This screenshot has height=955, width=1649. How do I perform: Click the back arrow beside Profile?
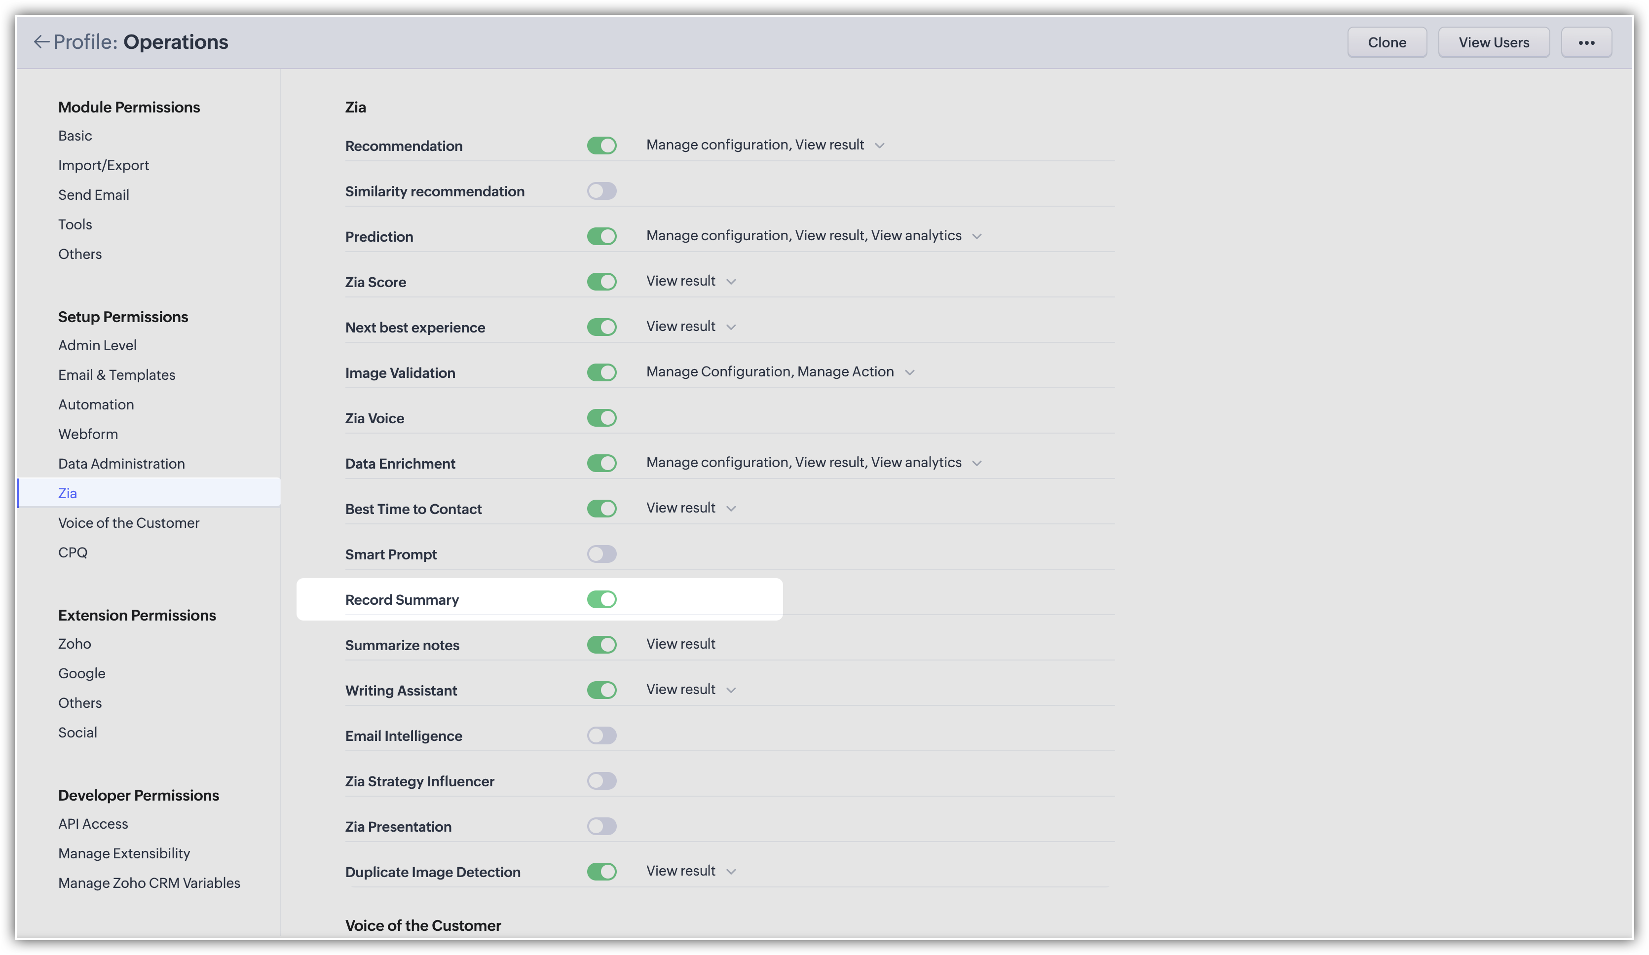[41, 42]
